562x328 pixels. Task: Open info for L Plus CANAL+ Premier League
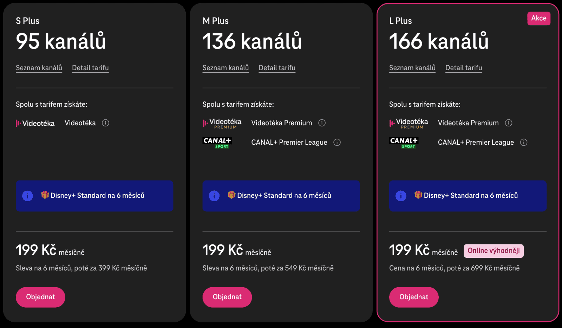tap(523, 142)
